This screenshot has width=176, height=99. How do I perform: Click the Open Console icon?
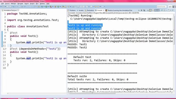tap(169, 10)
